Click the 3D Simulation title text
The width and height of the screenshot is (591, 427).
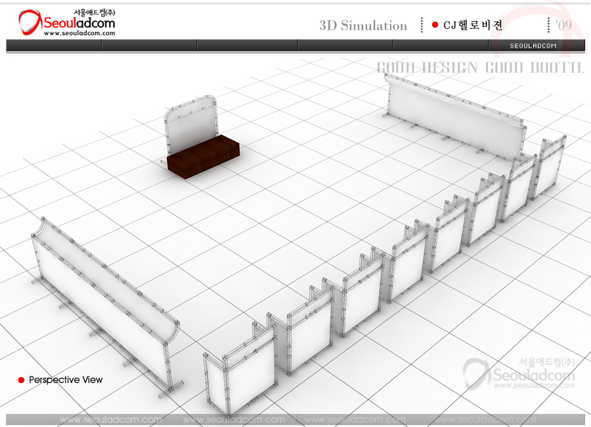(363, 26)
